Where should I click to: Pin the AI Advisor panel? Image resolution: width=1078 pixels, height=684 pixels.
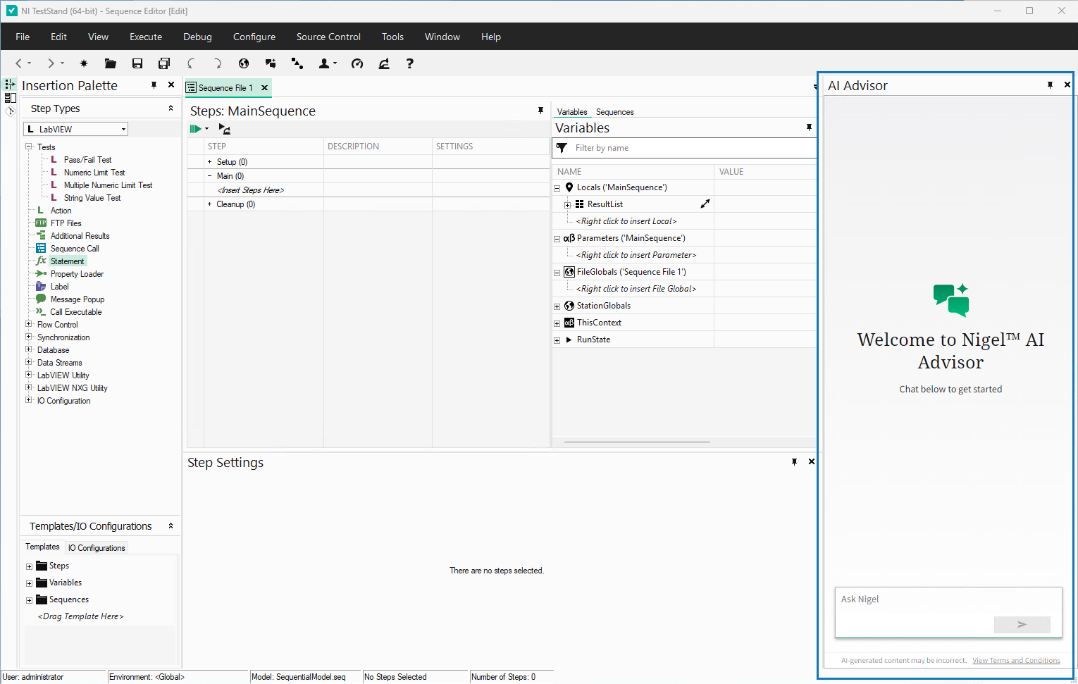[x=1050, y=85]
